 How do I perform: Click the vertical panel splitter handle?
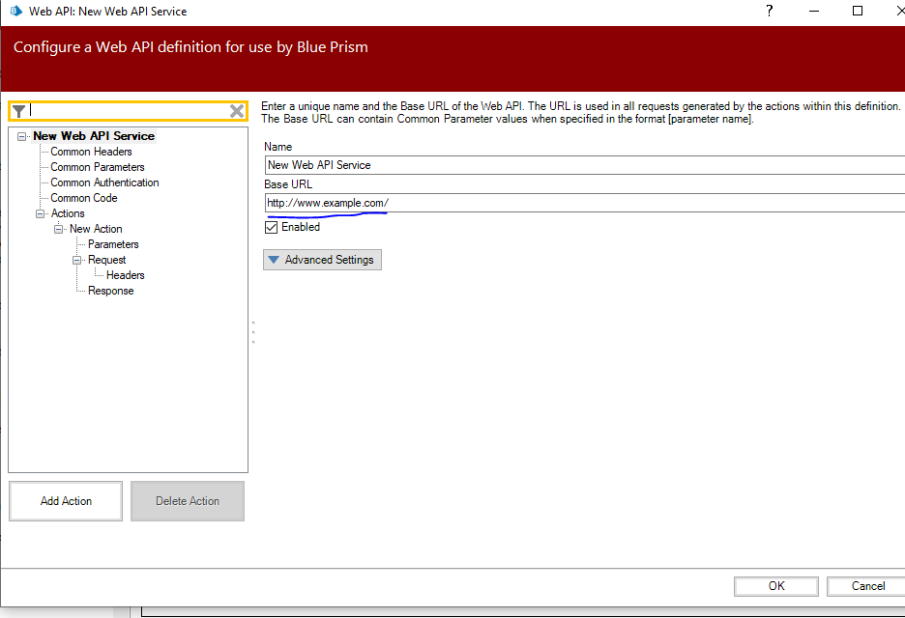click(x=253, y=332)
